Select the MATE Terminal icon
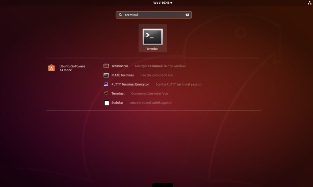313x187 pixels. click(106, 75)
